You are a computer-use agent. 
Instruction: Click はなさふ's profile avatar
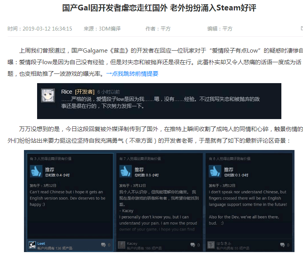pos(211,245)
